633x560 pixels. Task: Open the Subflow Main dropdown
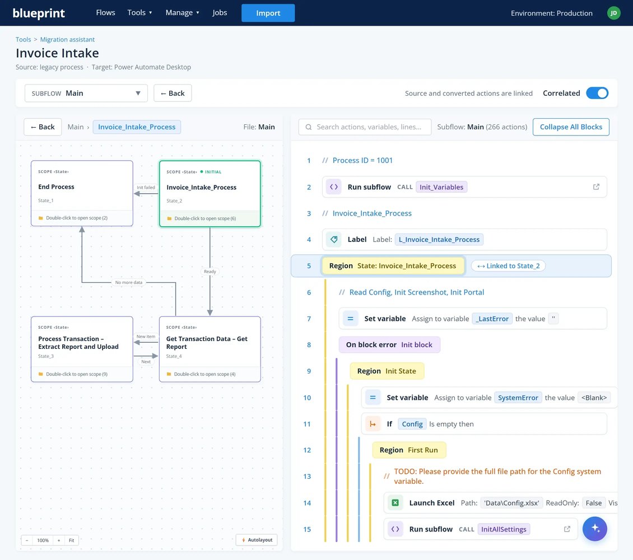pos(86,93)
